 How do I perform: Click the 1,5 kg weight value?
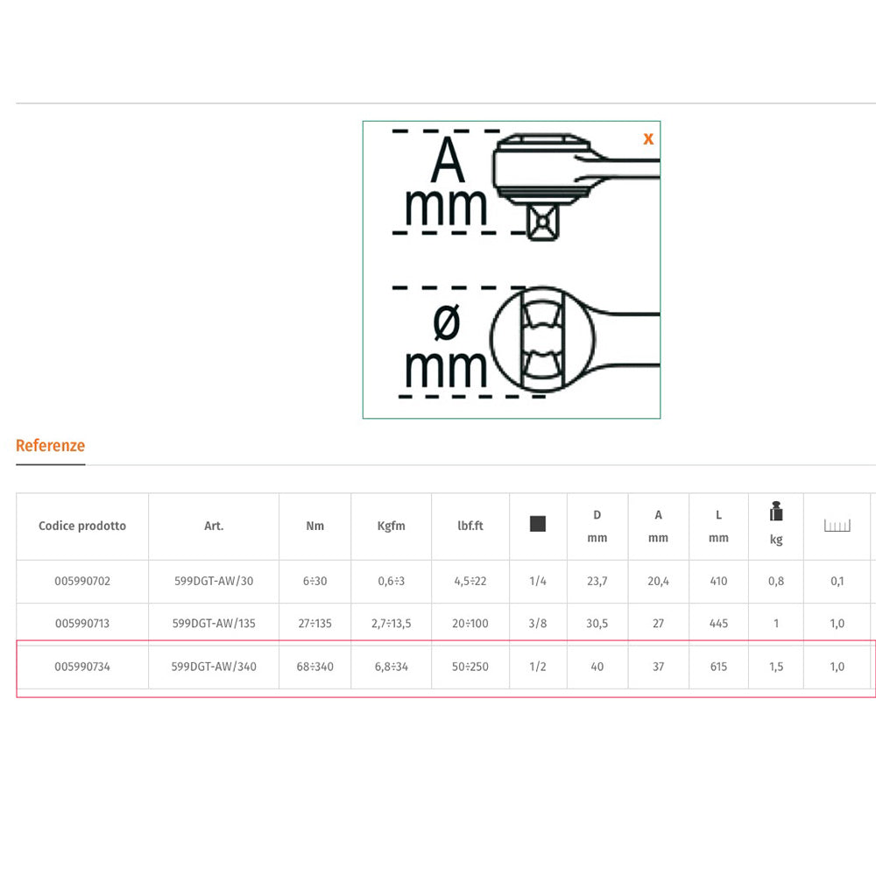[x=776, y=667]
